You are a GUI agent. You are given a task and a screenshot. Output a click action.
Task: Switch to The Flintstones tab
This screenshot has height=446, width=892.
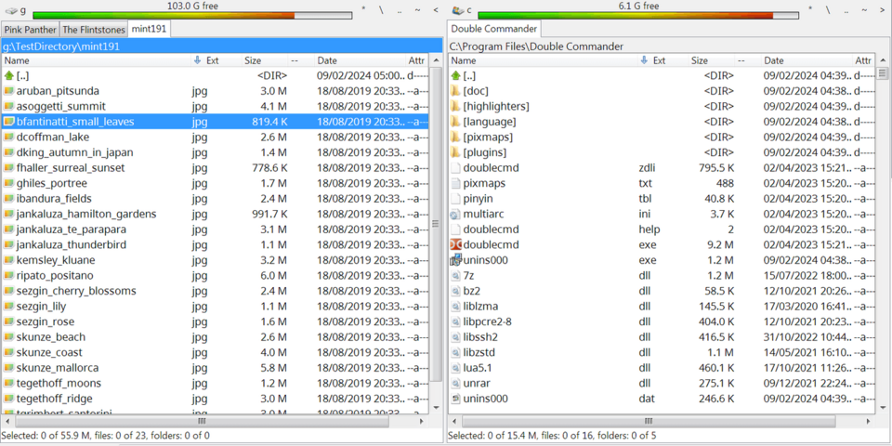click(x=93, y=30)
